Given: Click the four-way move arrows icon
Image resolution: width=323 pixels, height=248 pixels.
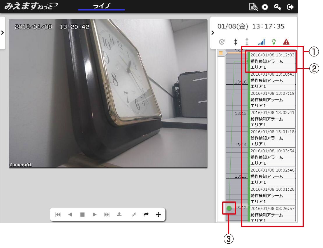Looking at the screenshot, I should [158, 215].
